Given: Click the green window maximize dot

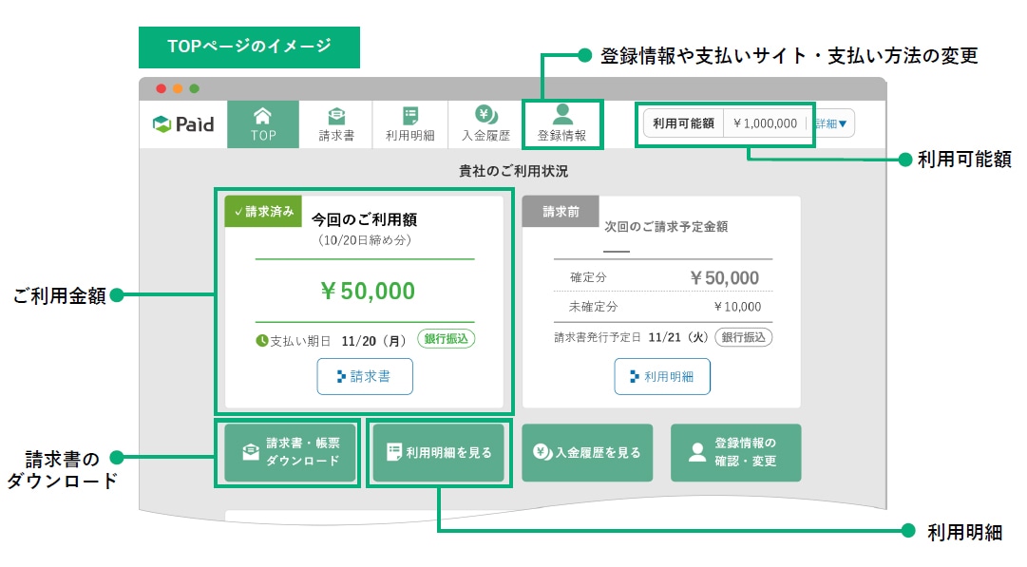Looking at the screenshot, I should tap(194, 88).
